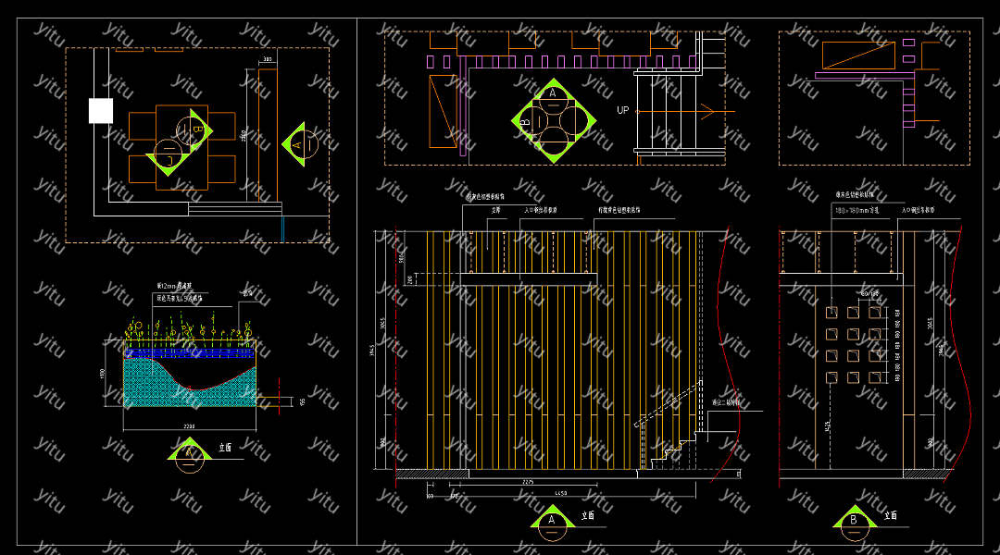Click the UP stair direction label
This screenshot has width=1000, height=555.
click(x=623, y=110)
